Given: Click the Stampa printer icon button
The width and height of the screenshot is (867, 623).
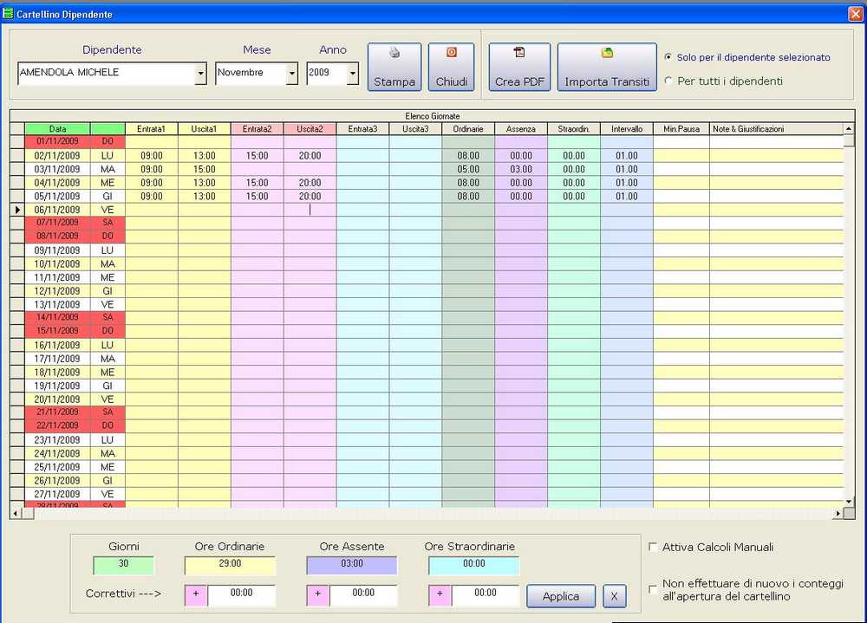Looking at the screenshot, I should click(394, 67).
